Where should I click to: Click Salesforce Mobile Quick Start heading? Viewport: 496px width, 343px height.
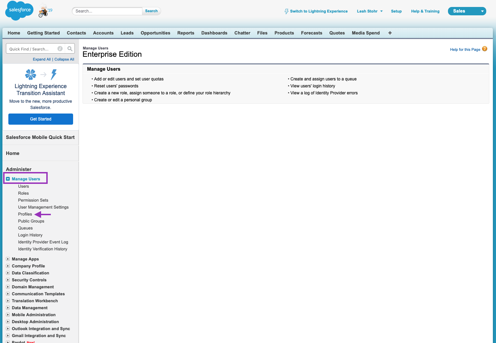point(40,137)
